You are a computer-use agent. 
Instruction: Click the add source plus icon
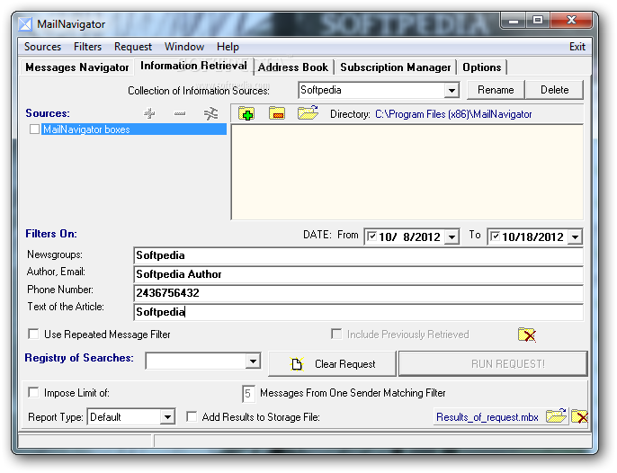pyautogui.click(x=149, y=113)
